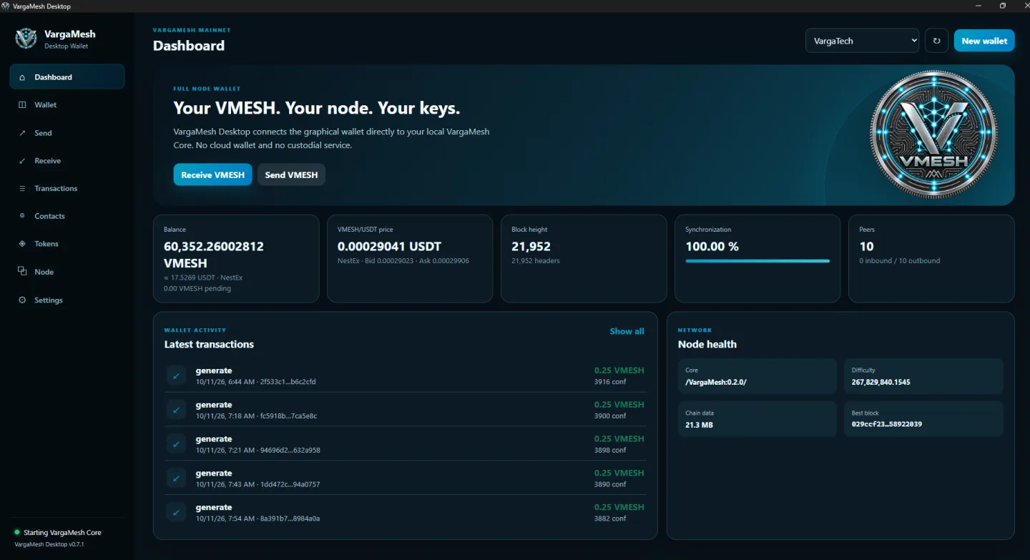Click the refresh icon button beside wallet selector
This screenshot has height=560, width=1030.
[936, 41]
